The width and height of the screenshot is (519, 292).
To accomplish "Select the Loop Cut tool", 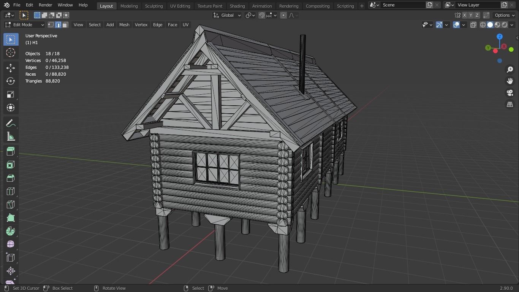I will pyautogui.click(x=11, y=191).
